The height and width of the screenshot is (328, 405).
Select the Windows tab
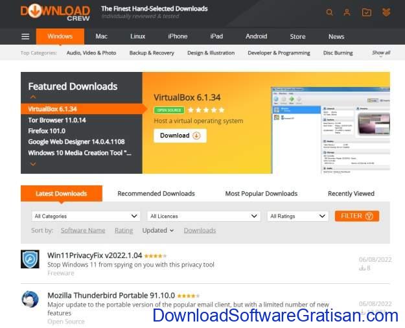coord(60,36)
